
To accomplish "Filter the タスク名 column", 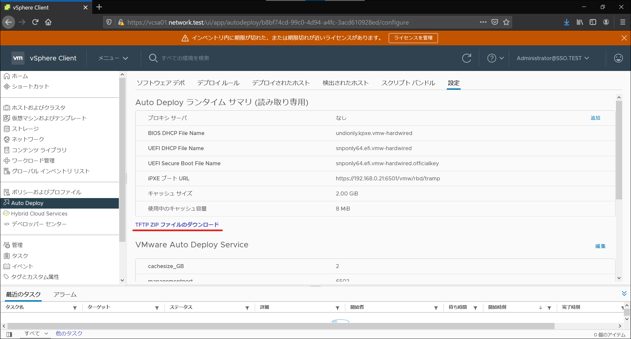I will [x=75, y=308].
